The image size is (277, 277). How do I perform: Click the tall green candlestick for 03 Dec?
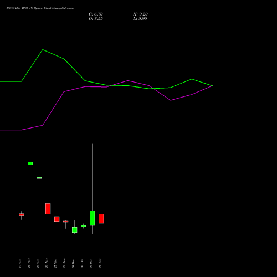point(93,218)
